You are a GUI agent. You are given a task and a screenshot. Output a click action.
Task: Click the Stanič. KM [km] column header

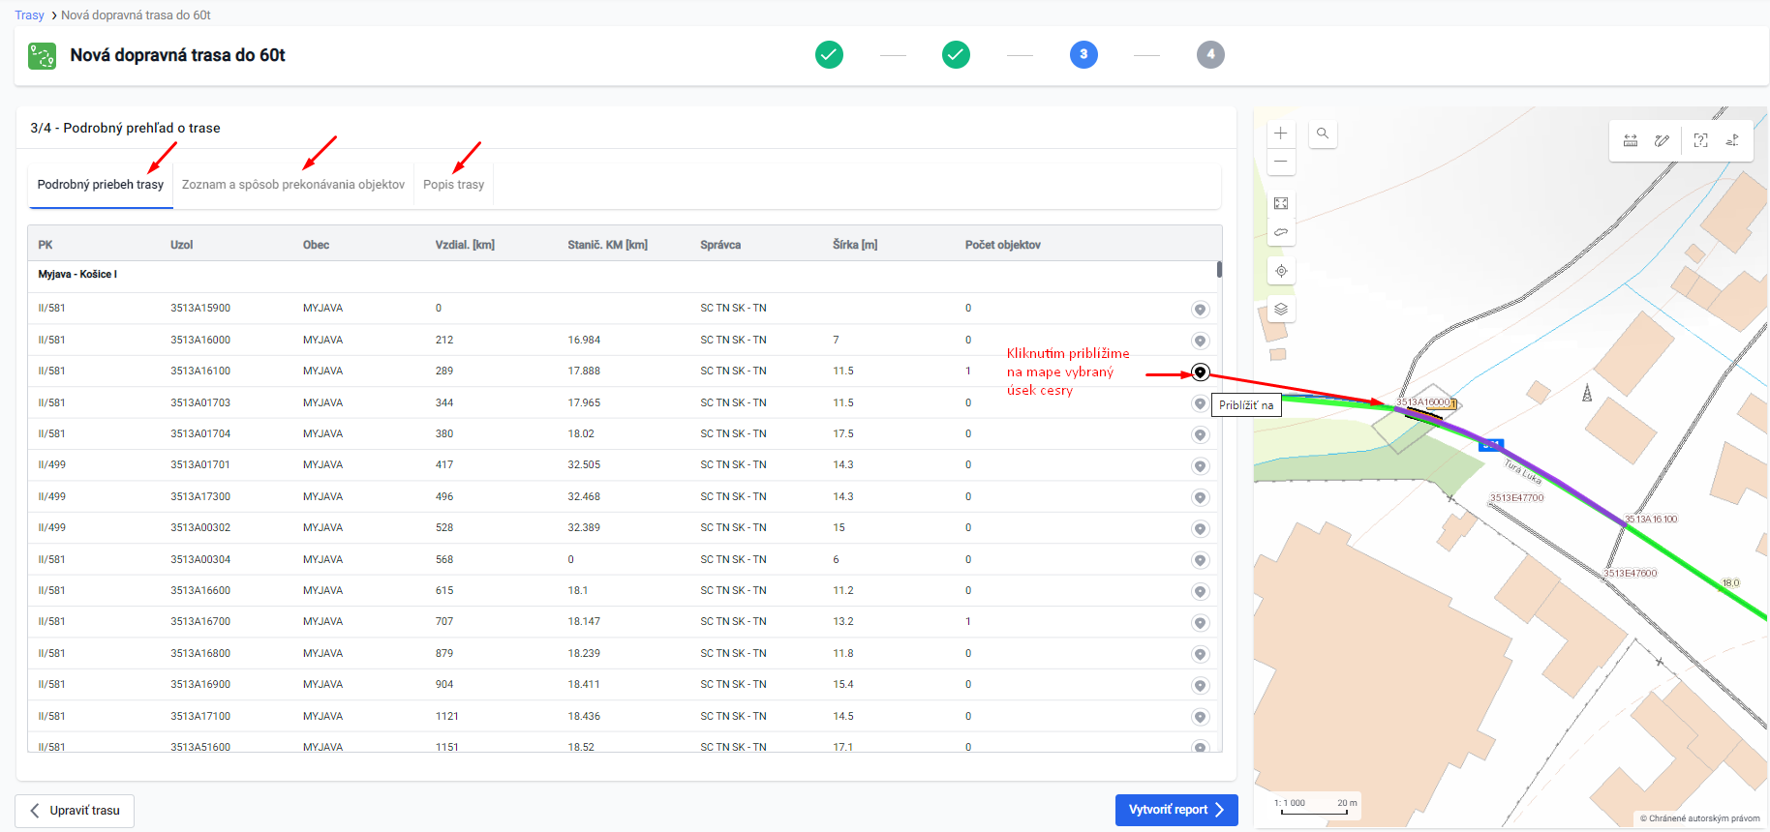[607, 245]
